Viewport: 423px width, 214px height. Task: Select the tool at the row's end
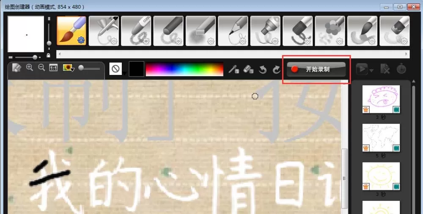click(394, 30)
